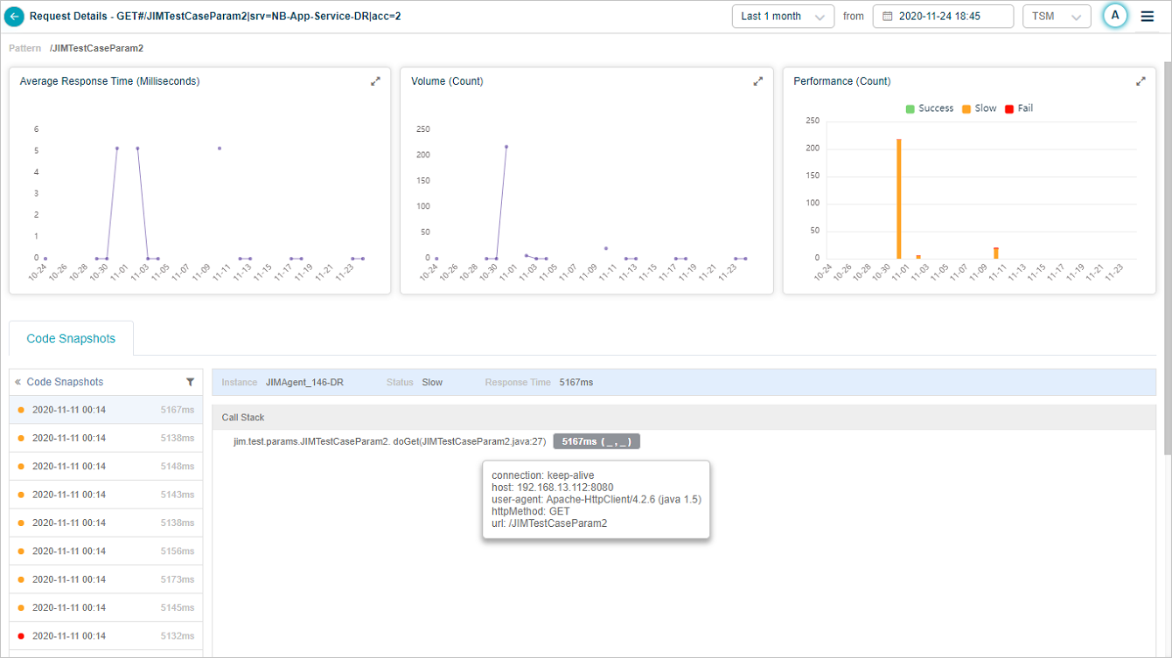Toggle the Fail legend series

(1019, 108)
